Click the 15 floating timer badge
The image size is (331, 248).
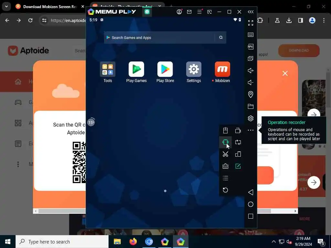pyautogui.click(x=91, y=122)
